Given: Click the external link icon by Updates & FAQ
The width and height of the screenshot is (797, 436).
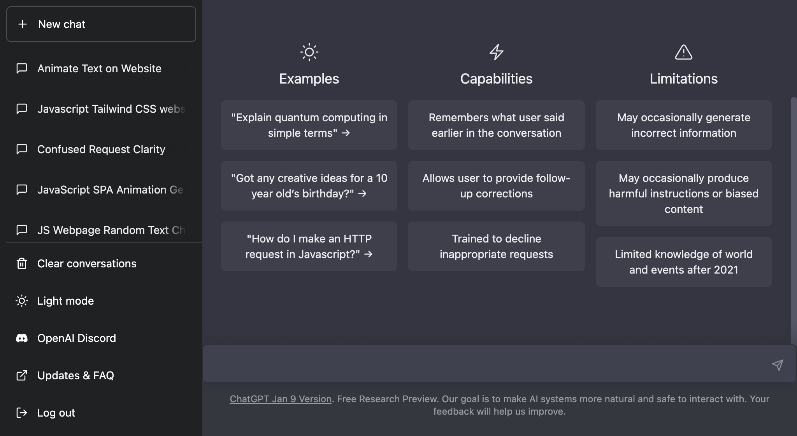Looking at the screenshot, I should pos(22,375).
